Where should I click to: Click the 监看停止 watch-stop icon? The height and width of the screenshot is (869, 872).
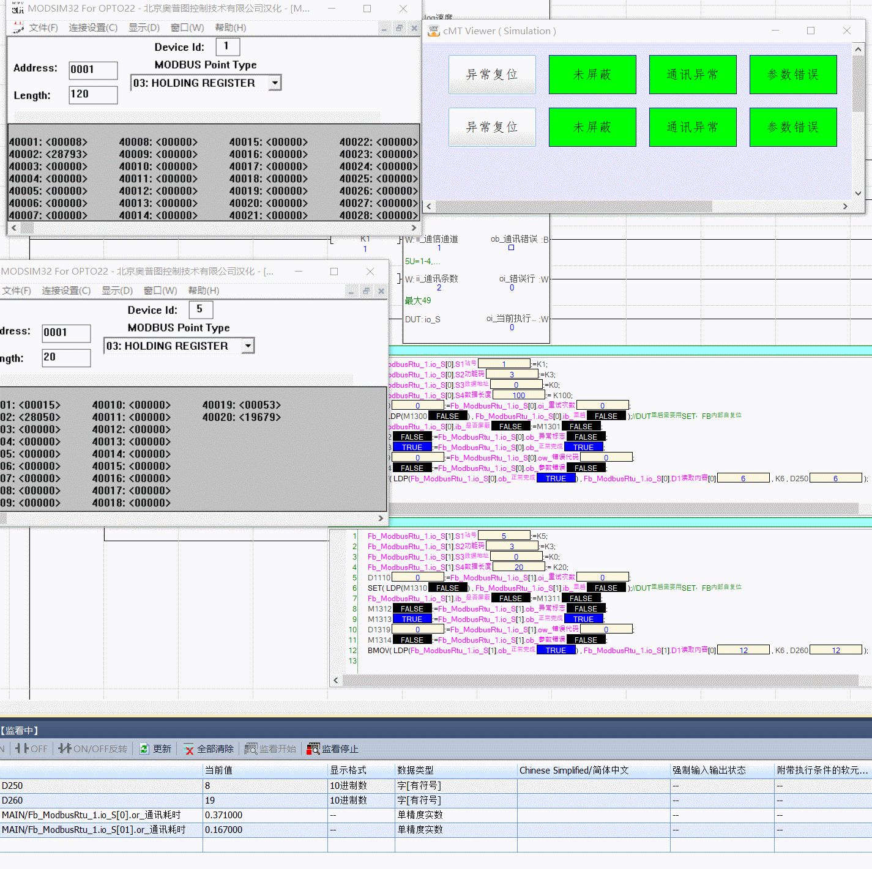(x=313, y=748)
